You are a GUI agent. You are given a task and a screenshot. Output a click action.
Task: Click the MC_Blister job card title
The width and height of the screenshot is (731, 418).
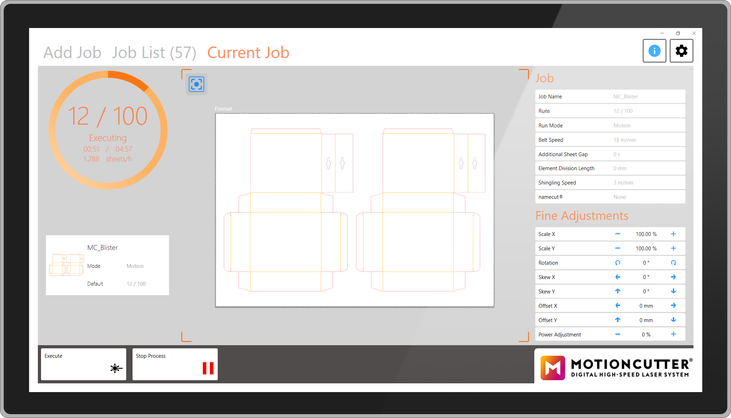click(102, 248)
